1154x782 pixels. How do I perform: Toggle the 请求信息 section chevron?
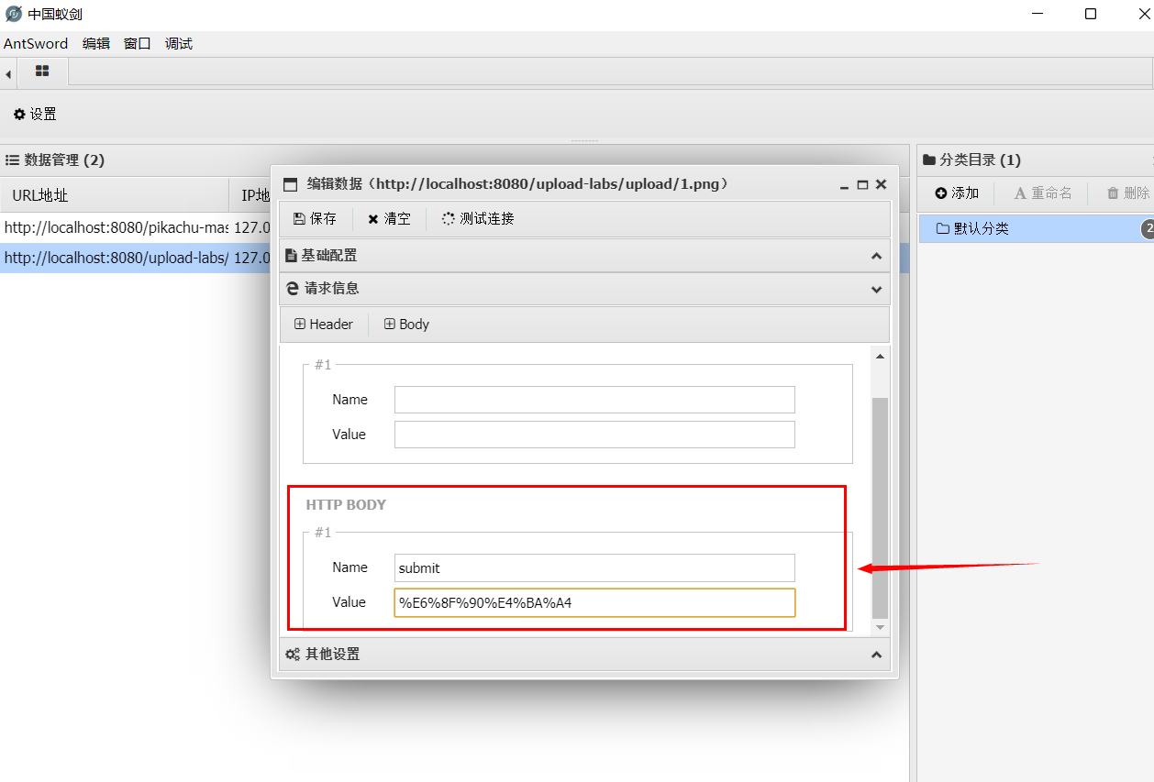click(876, 289)
